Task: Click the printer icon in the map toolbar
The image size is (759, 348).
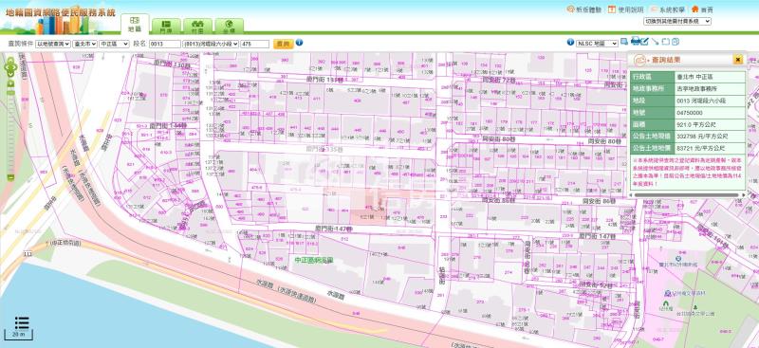Action: [635, 41]
